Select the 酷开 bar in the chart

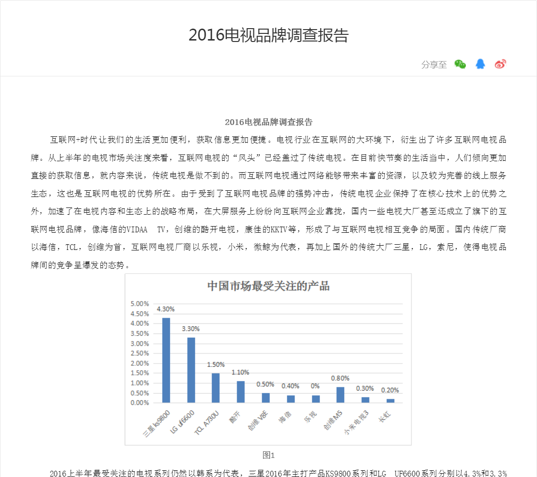point(241,392)
